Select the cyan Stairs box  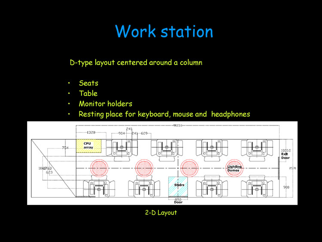pyautogui.click(x=178, y=185)
